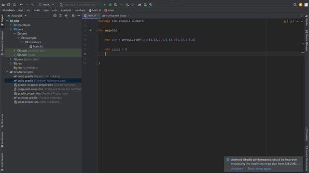Toggle the Structure tool window button
Viewport: 309px width, 173px height.
point(2,121)
